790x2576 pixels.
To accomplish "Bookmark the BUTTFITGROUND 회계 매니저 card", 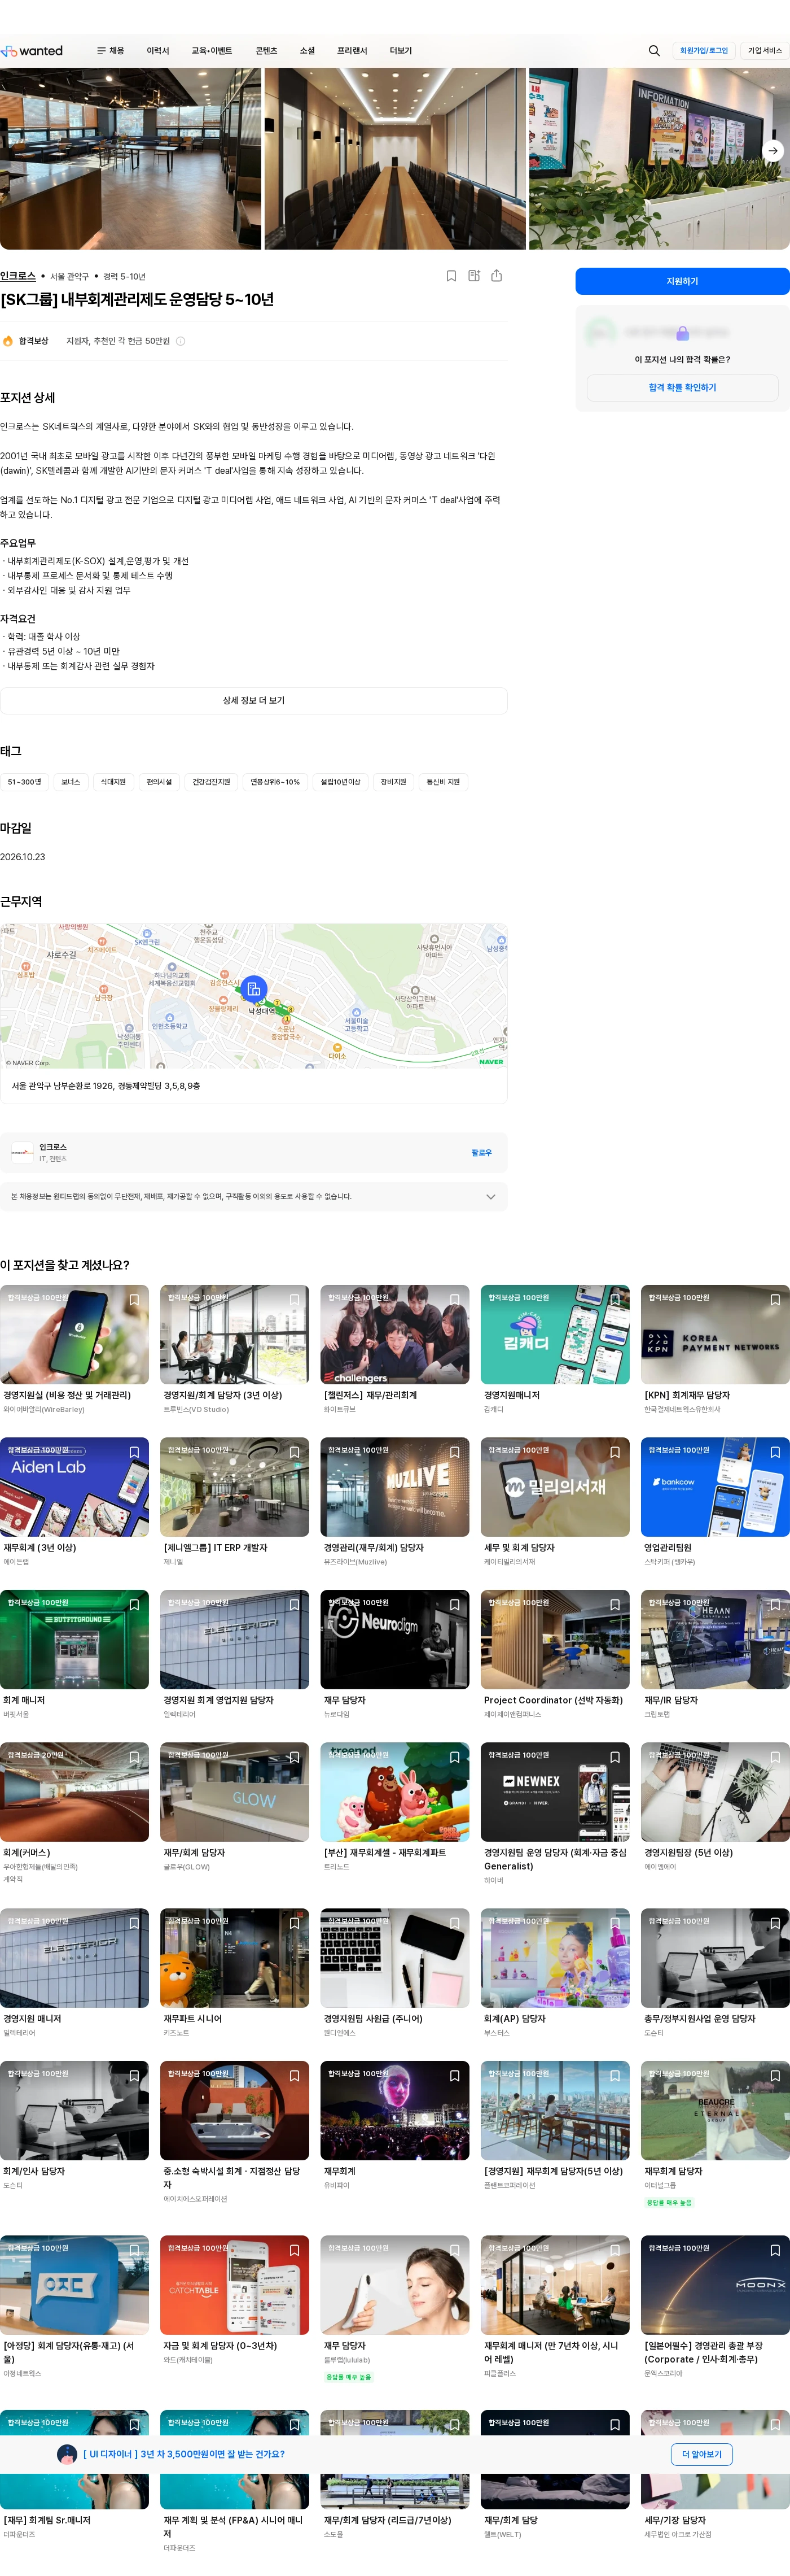I will 134,1605.
